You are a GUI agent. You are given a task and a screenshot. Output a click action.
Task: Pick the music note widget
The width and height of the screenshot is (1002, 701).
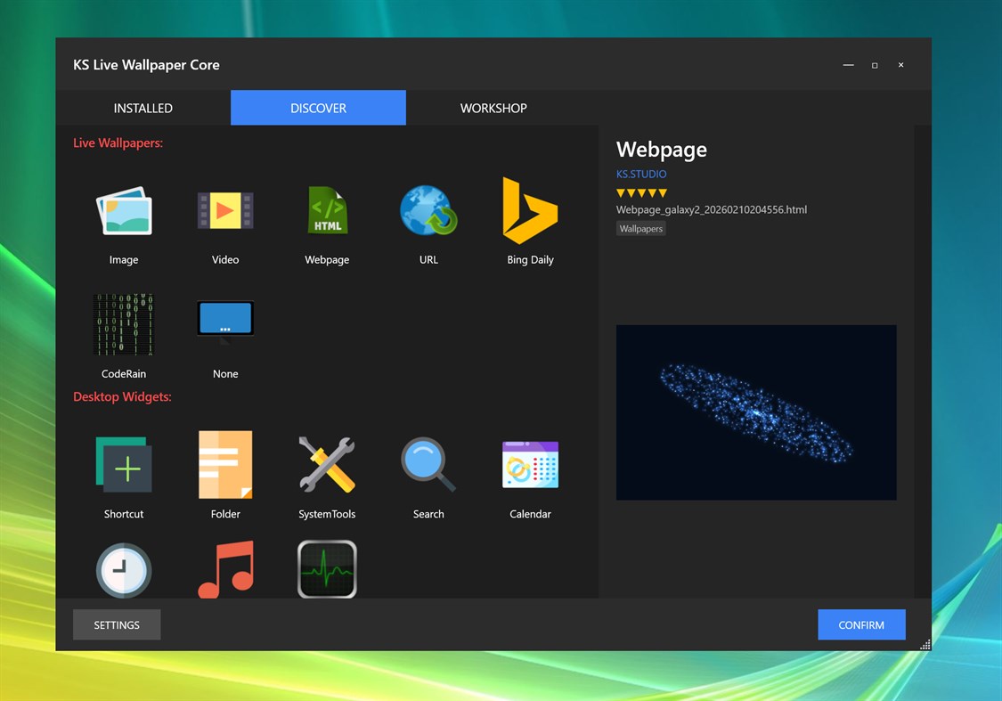coord(225,570)
